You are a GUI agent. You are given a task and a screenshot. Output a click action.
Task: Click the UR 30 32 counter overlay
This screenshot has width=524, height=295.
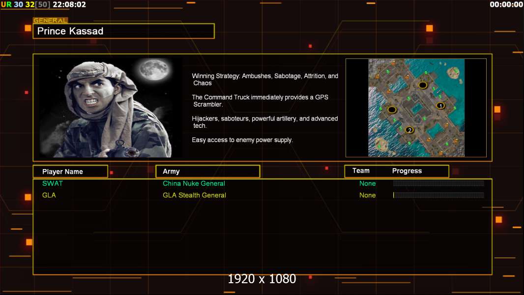coord(26,4)
